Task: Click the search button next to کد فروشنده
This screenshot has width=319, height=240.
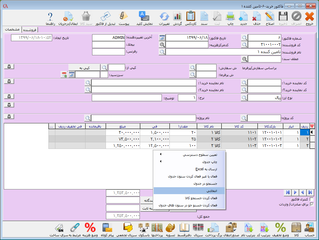Action: click(x=244, y=45)
